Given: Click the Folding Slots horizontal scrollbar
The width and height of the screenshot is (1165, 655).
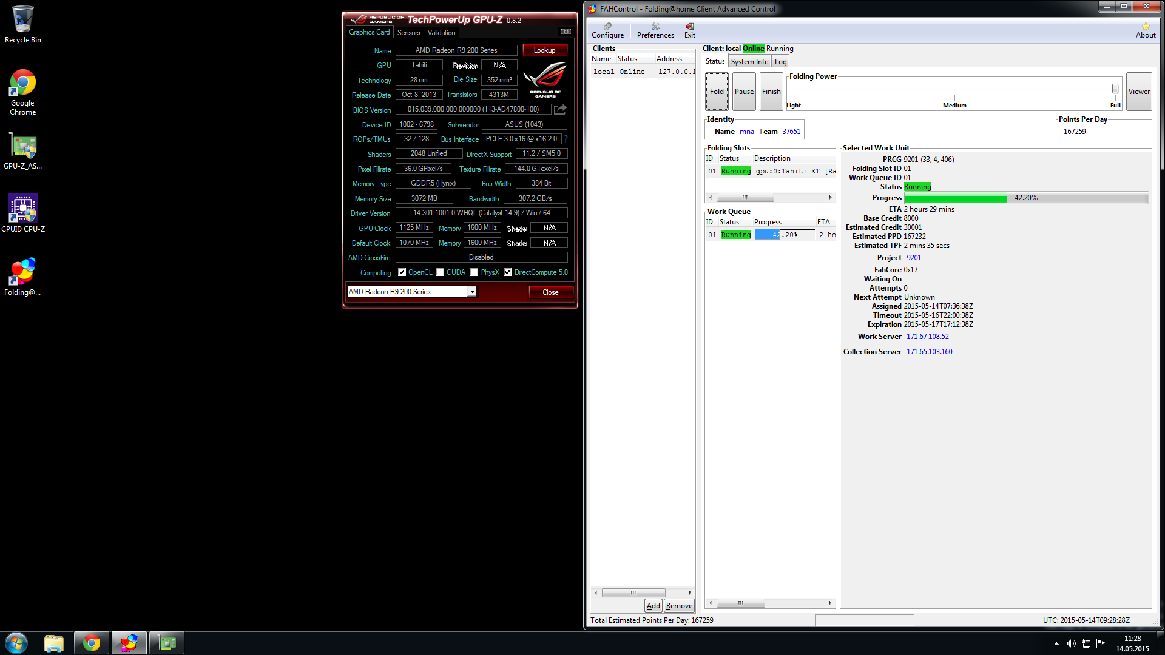Looking at the screenshot, I should [745, 198].
